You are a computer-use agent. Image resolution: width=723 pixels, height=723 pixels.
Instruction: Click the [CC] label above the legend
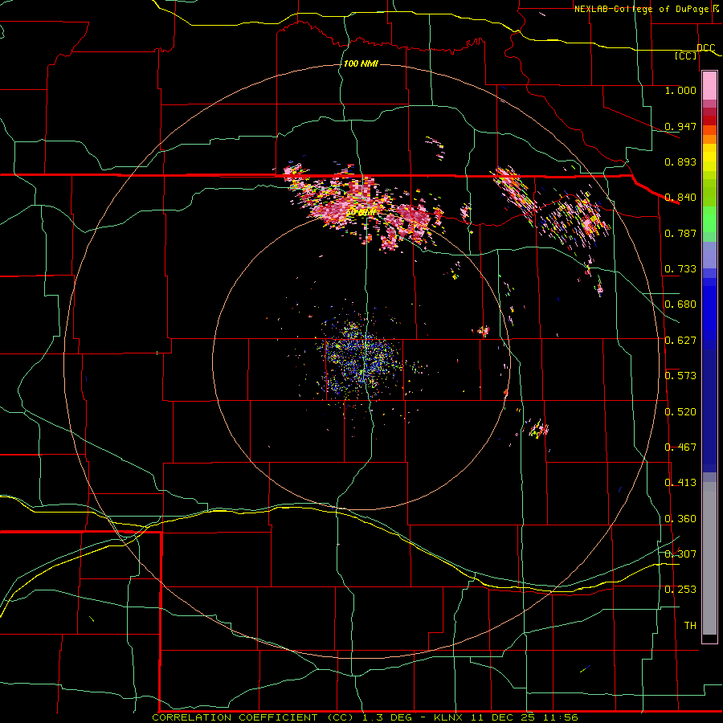686,55
